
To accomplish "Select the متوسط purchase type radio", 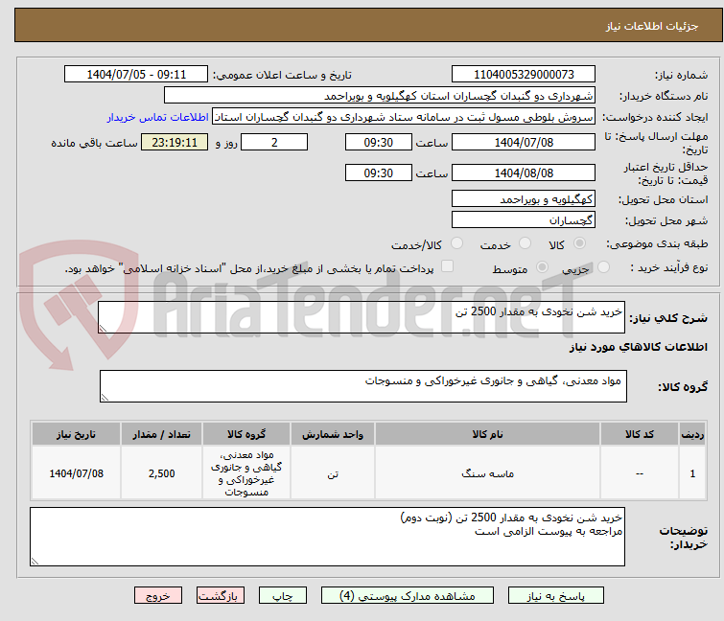I will point(542,267).
